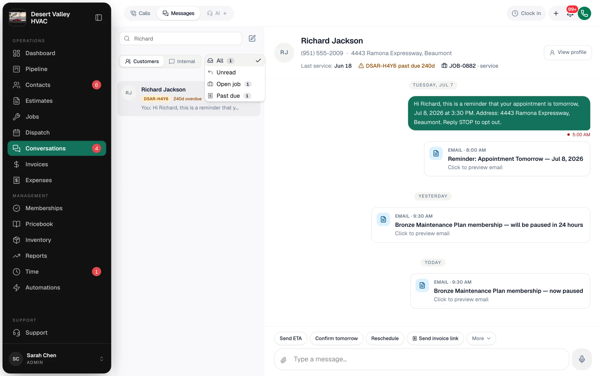
Task: Click the green phone dialer button
Action: [x=584, y=13]
